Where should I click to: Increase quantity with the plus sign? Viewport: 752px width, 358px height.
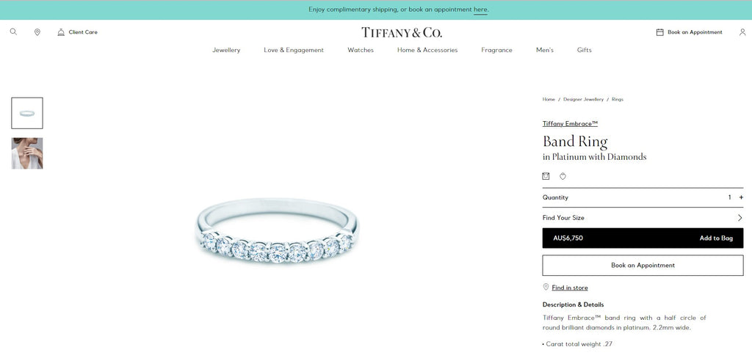741,197
